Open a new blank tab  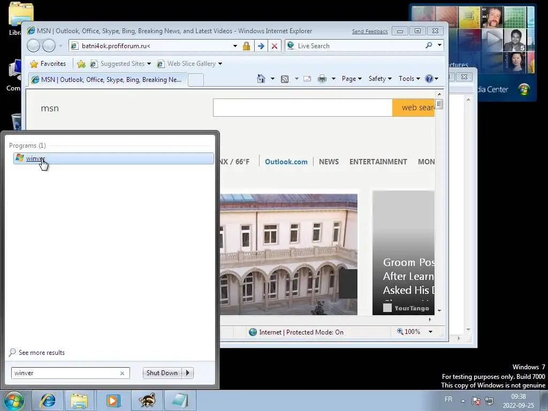pos(196,80)
